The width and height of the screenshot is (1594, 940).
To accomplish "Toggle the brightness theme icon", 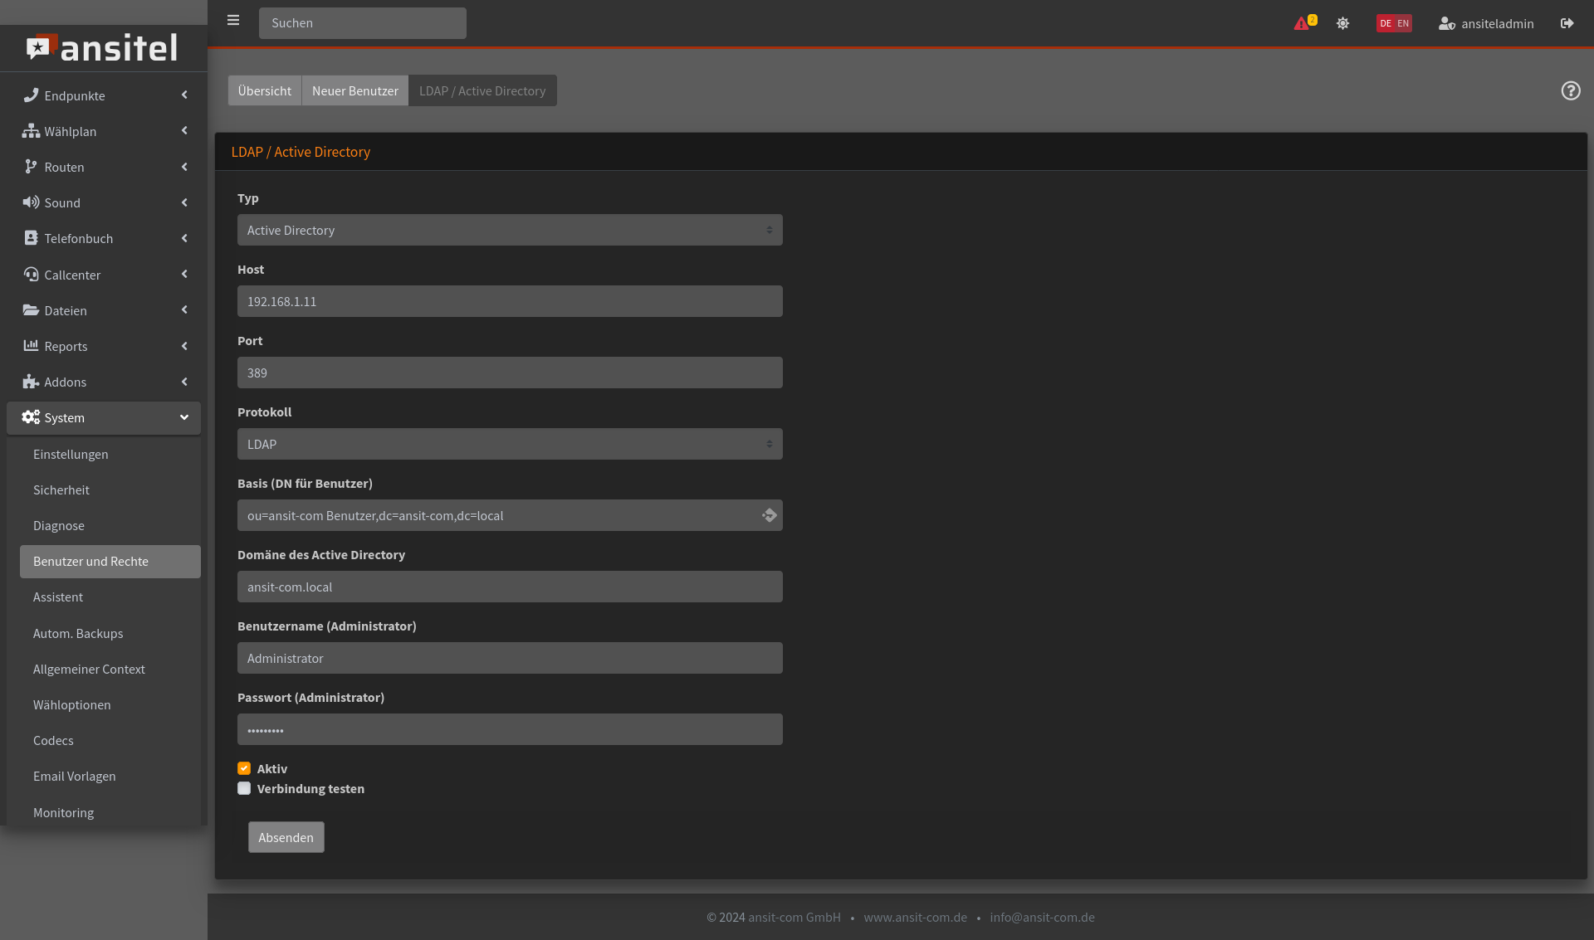I will [x=1342, y=23].
